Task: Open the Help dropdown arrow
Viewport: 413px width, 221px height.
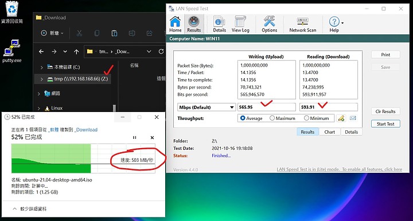Action: 342,23
